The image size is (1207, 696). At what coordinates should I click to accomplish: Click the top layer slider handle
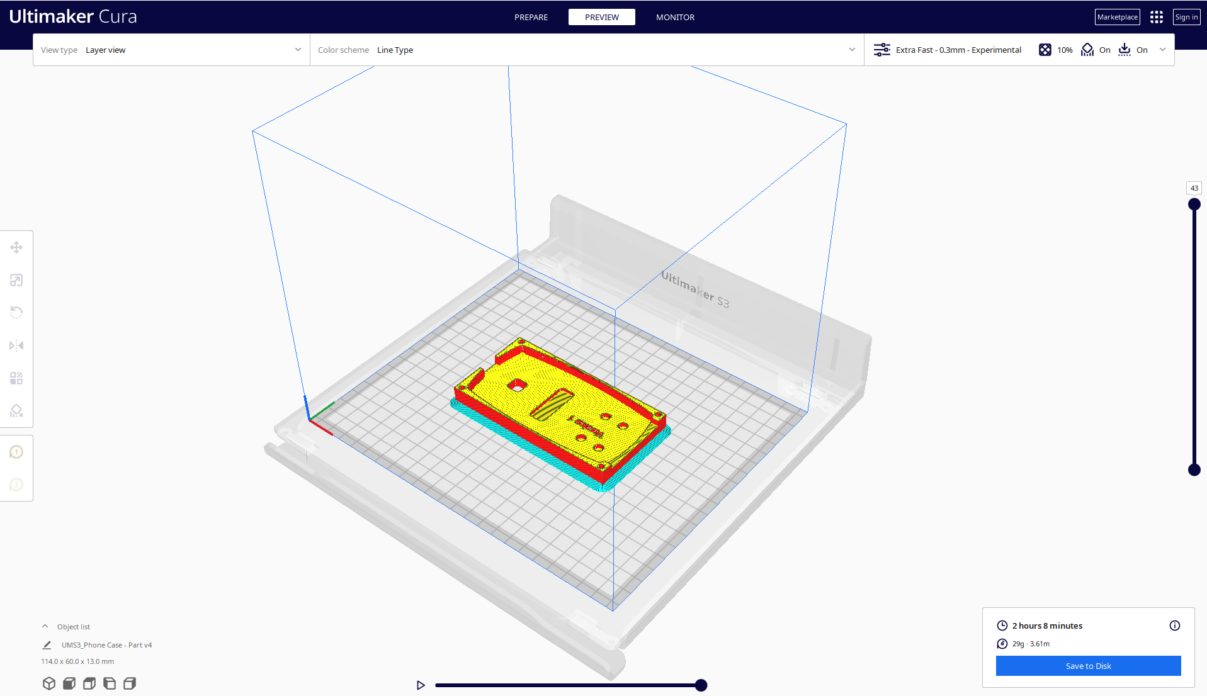pyautogui.click(x=1194, y=205)
